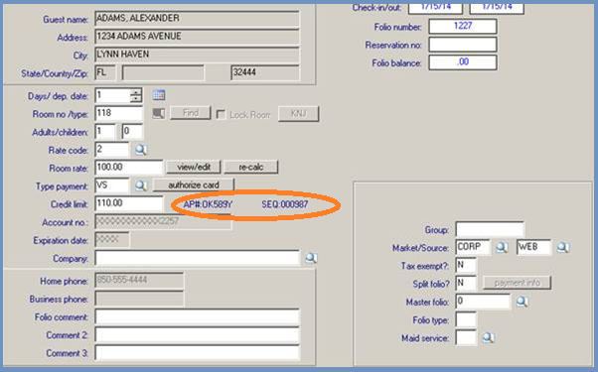Select the Business phone field
Viewport: 598px width, 372px height.
tap(139, 299)
